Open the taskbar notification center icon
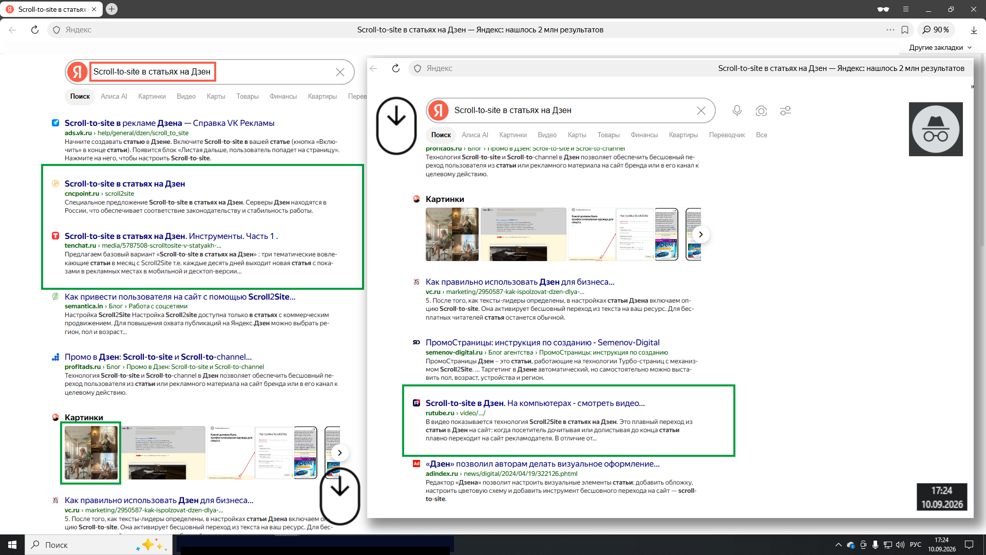This screenshot has height=555, width=986. pos(969,545)
